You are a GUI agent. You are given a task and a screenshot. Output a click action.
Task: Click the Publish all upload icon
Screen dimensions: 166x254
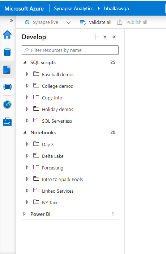point(120,22)
